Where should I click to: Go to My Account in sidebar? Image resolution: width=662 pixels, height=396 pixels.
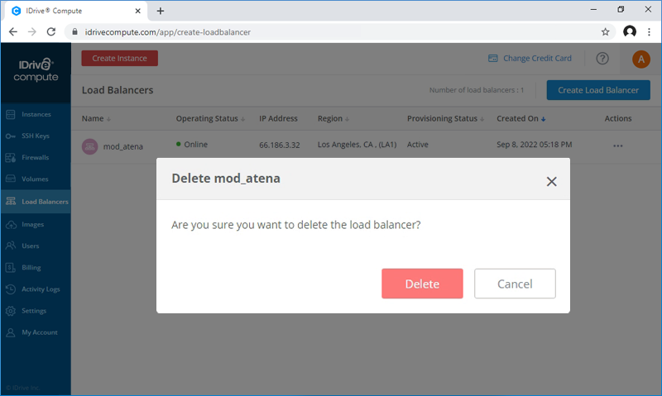(x=39, y=332)
